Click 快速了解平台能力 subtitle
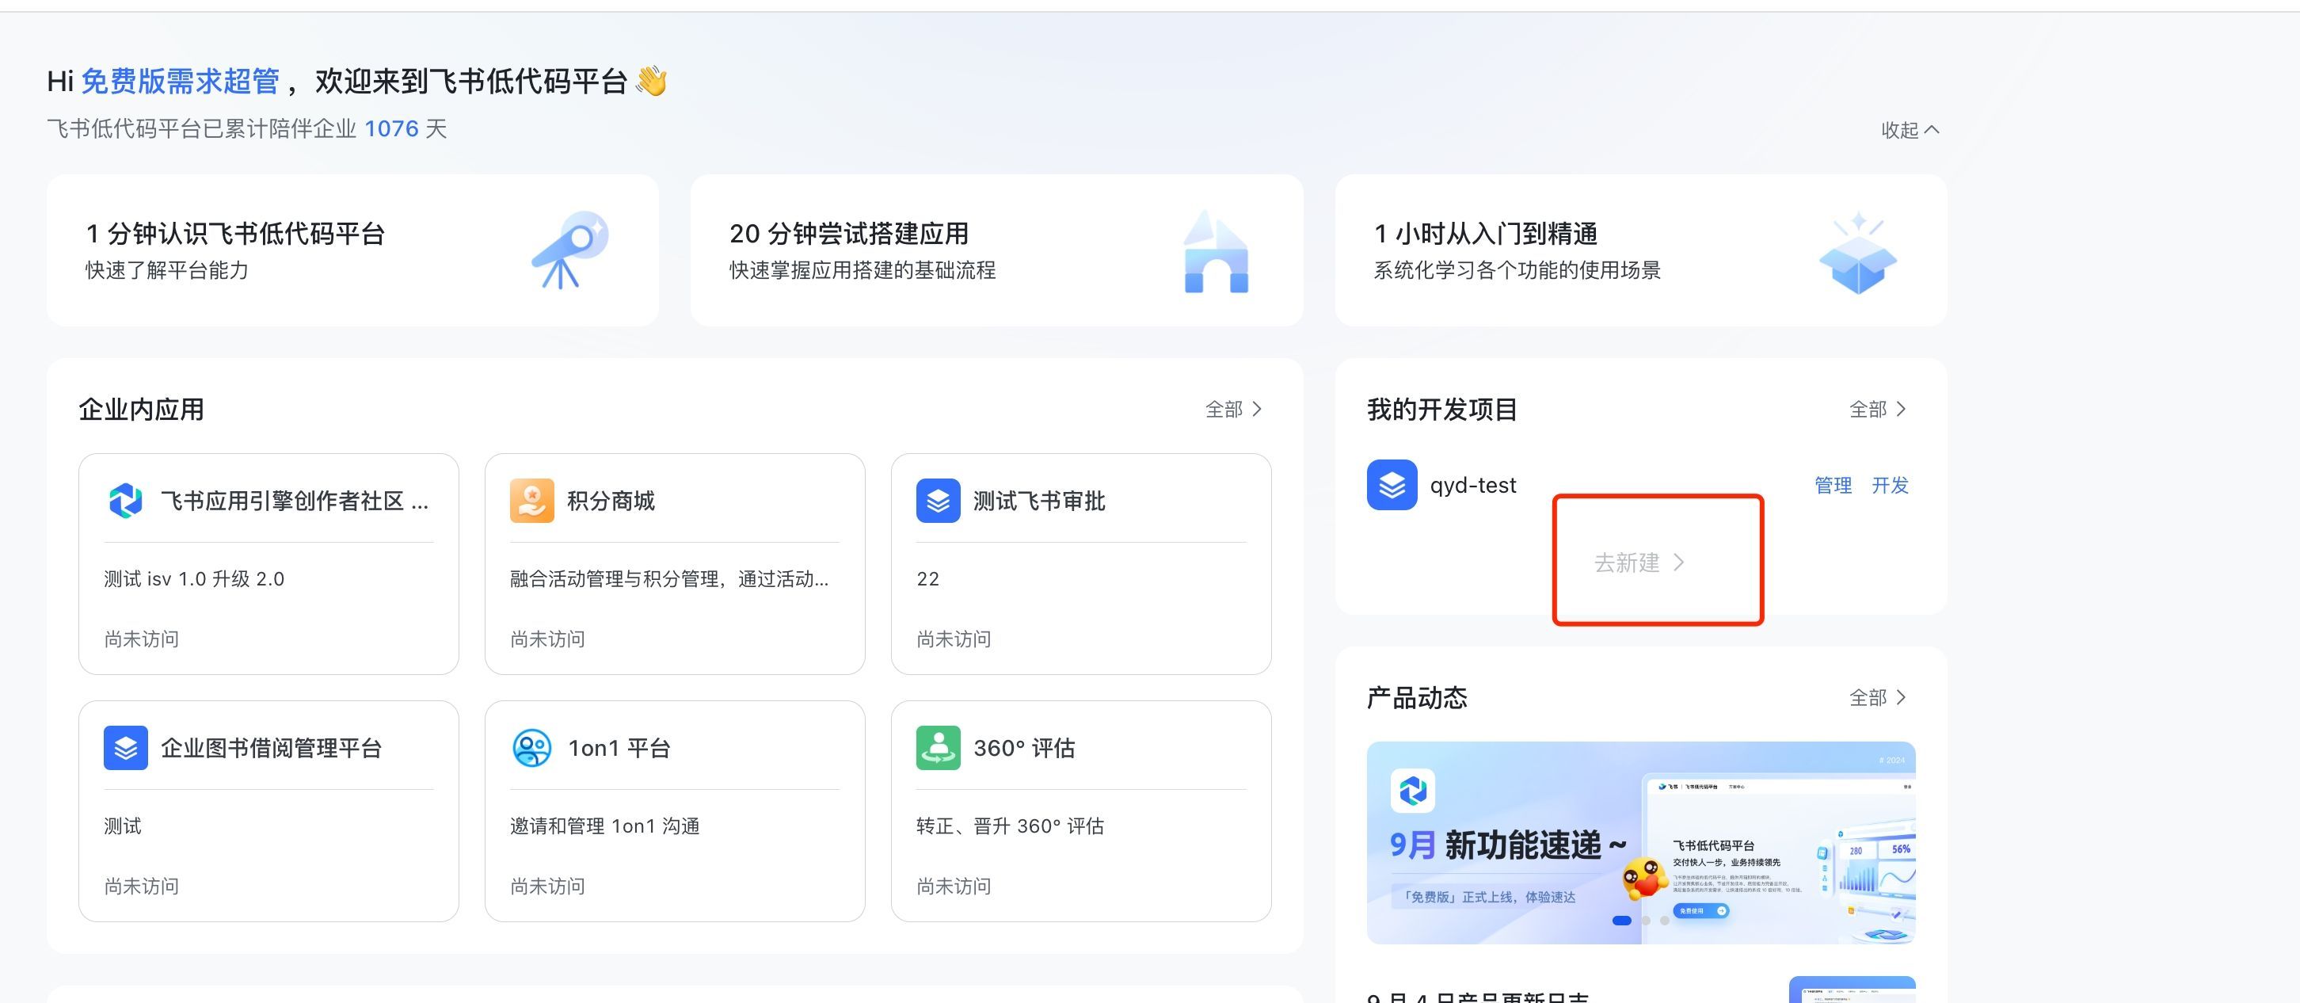 (167, 269)
